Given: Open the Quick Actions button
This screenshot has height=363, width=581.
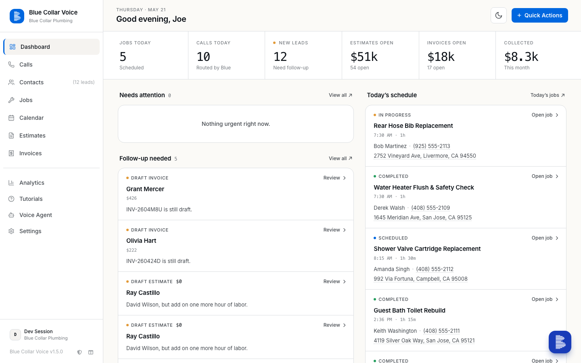Looking at the screenshot, I should click(x=540, y=15).
